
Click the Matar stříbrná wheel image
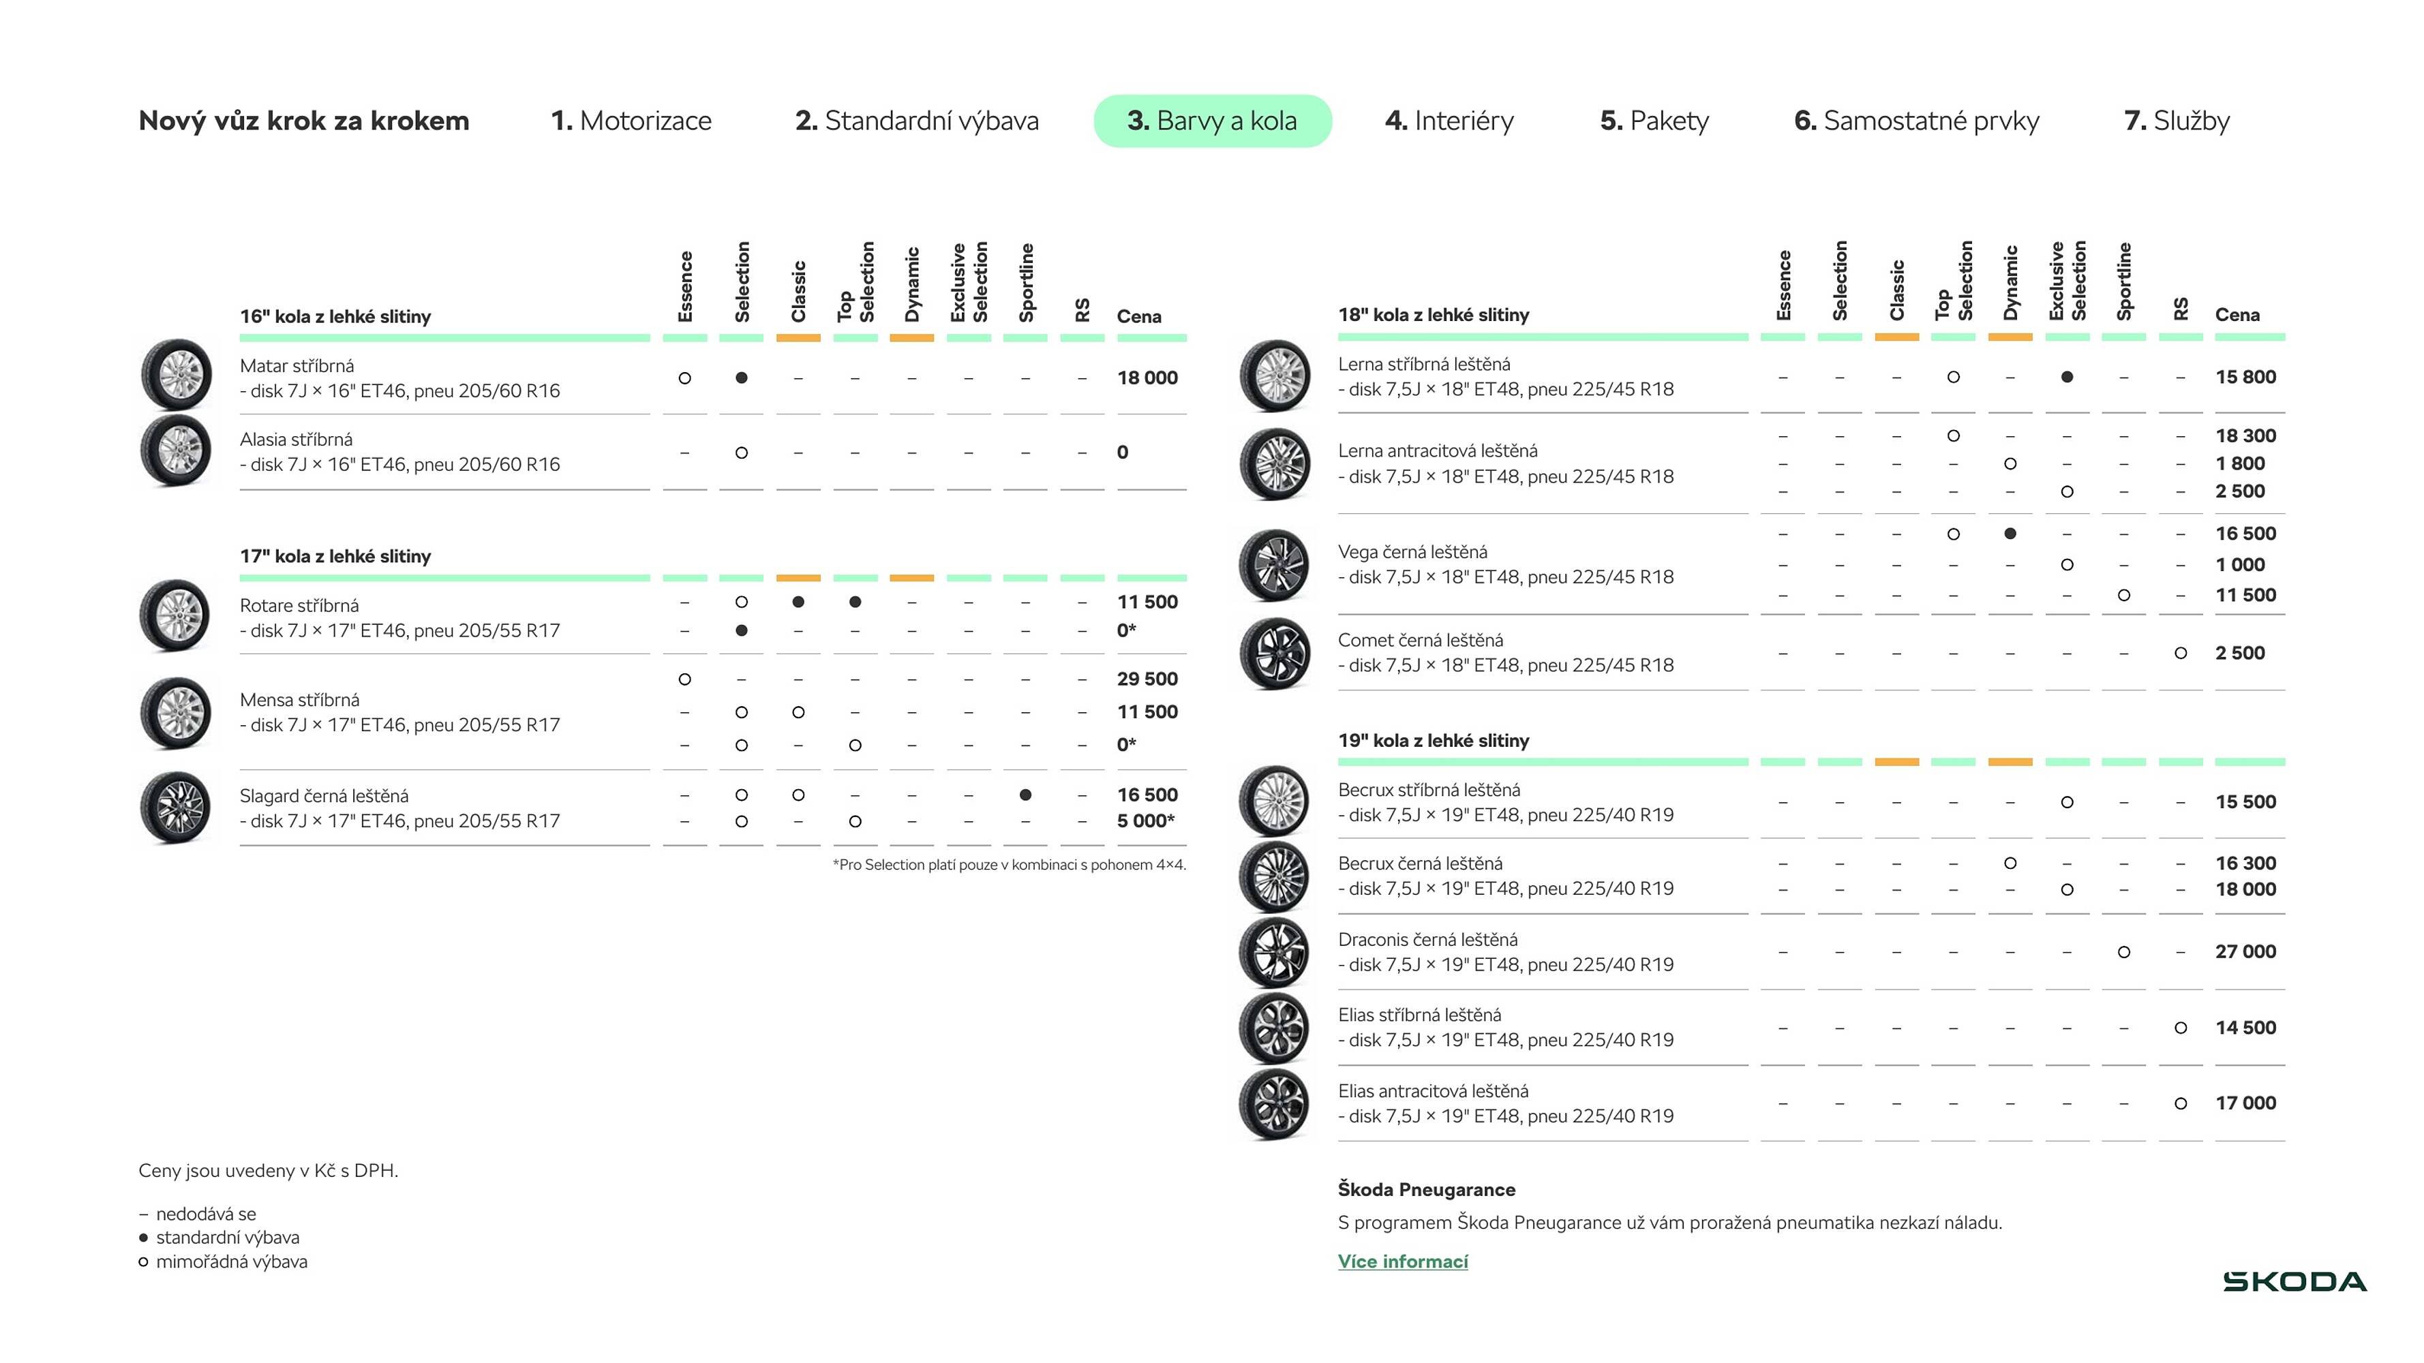[176, 376]
